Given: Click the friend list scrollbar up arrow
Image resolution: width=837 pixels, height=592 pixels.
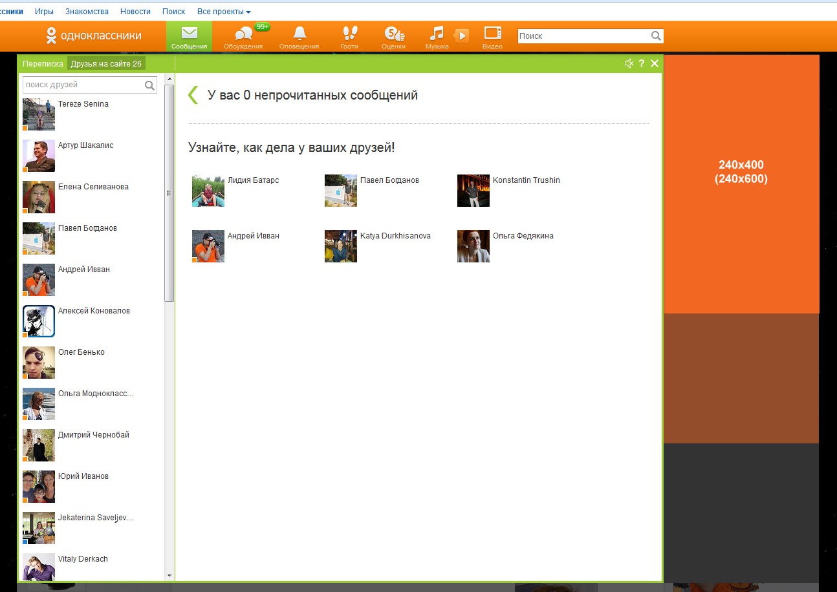Looking at the screenshot, I should coord(169,79).
